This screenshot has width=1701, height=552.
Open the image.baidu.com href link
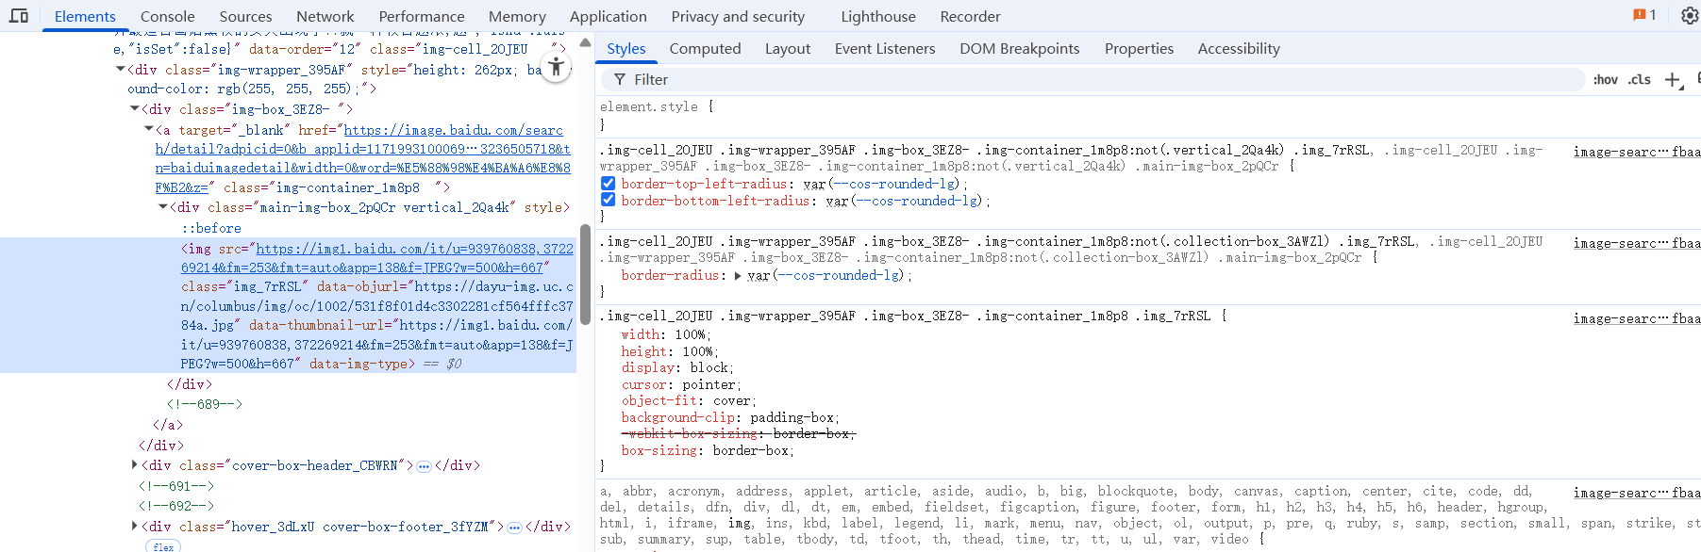363,158
